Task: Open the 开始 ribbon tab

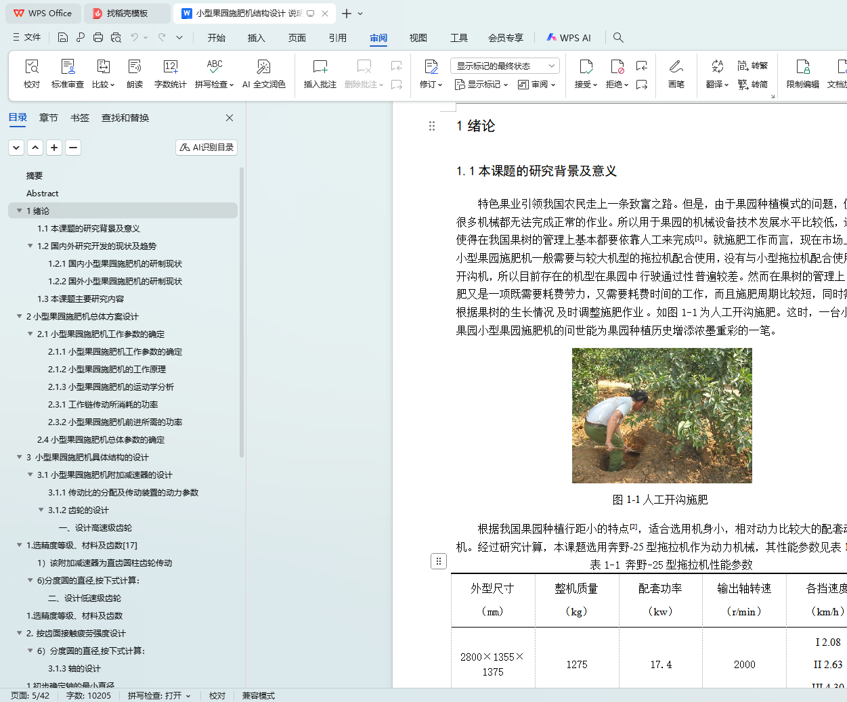Action: [217, 38]
